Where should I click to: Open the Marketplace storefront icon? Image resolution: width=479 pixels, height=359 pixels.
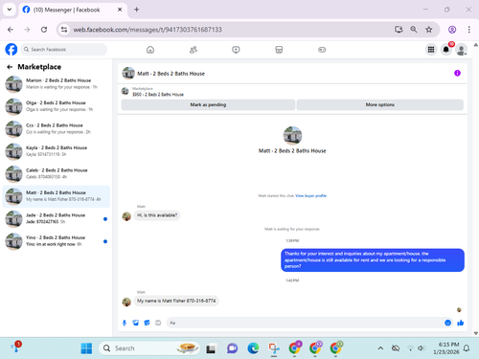(x=279, y=50)
